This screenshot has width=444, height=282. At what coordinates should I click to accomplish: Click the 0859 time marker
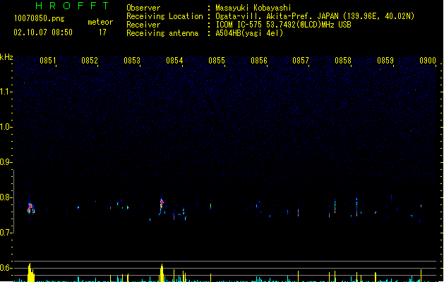point(385,61)
